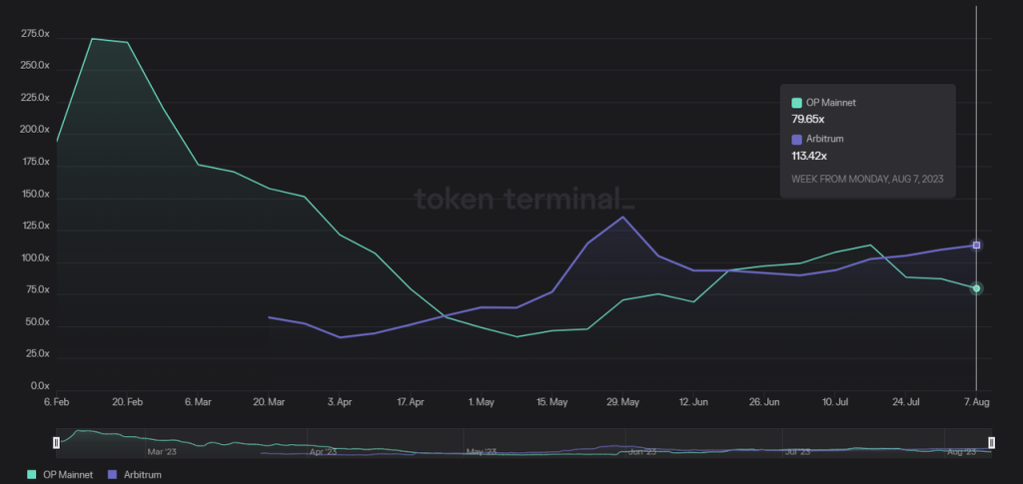The height and width of the screenshot is (484, 1023).
Task: Toggle the Arbitrum legend entry
Action: (x=133, y=475)
